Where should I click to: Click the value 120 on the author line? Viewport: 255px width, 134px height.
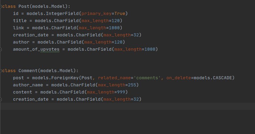coord(118,42)
